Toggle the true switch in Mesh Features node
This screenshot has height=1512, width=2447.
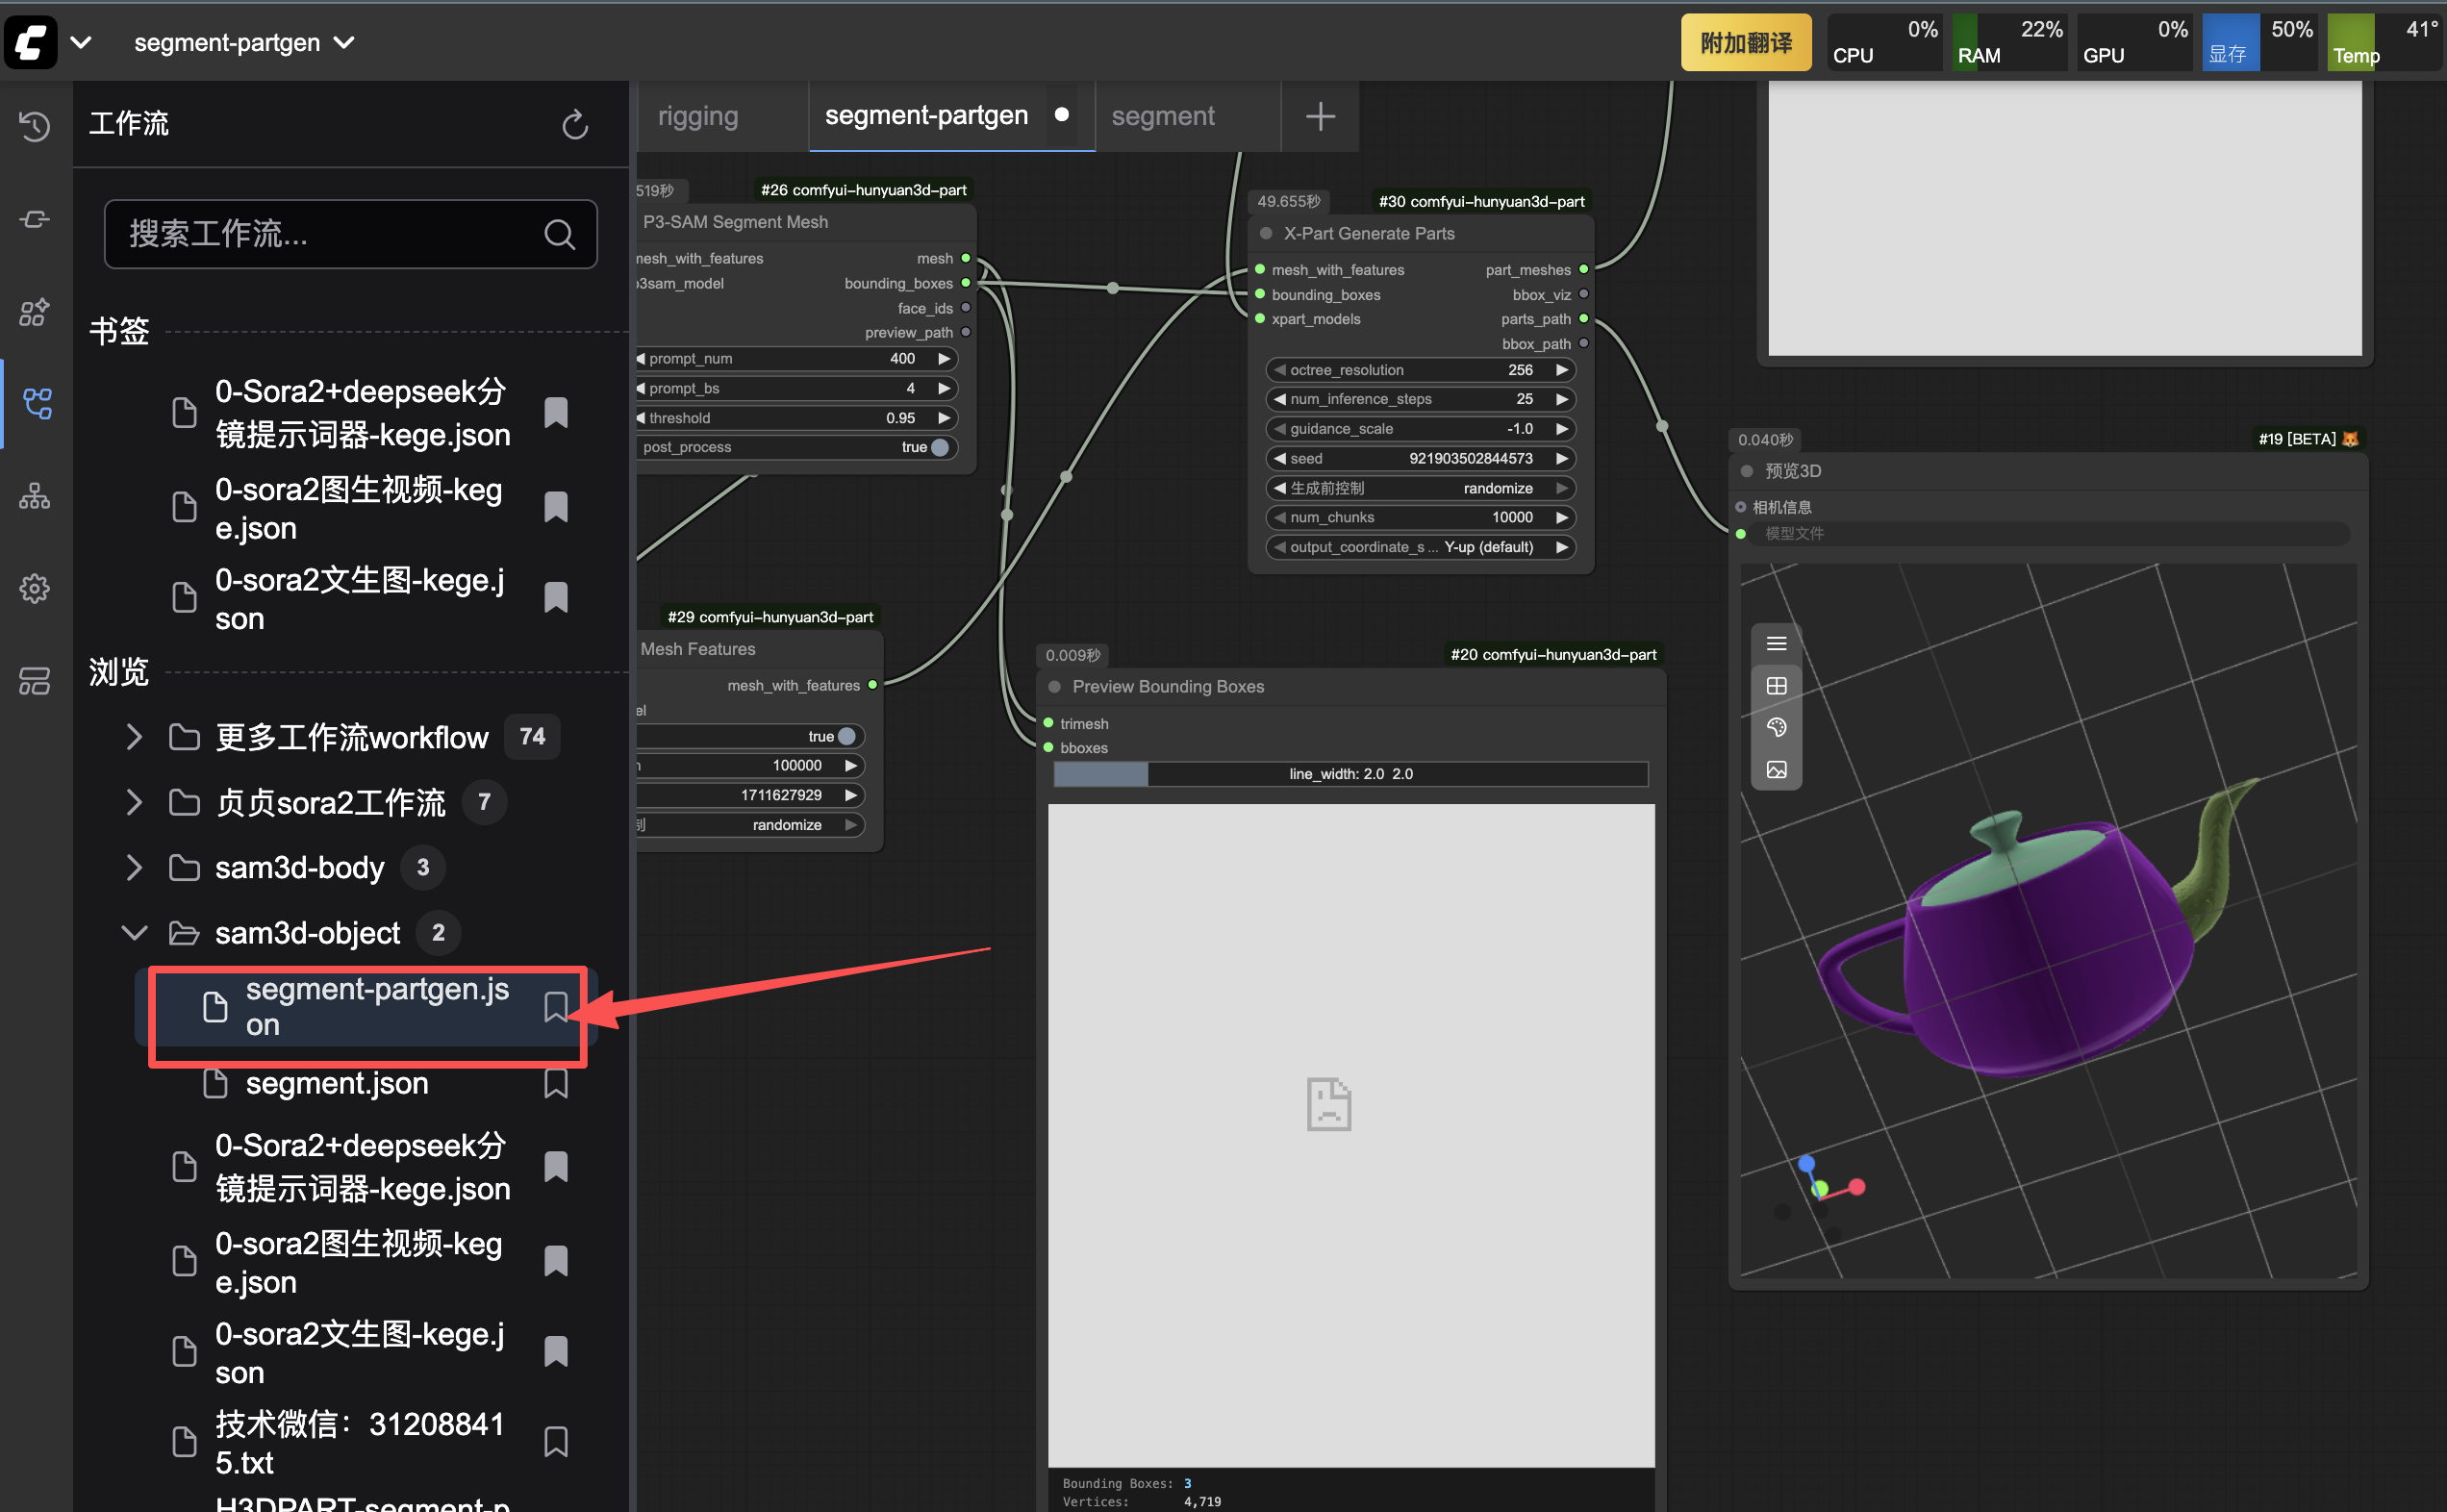845,736
